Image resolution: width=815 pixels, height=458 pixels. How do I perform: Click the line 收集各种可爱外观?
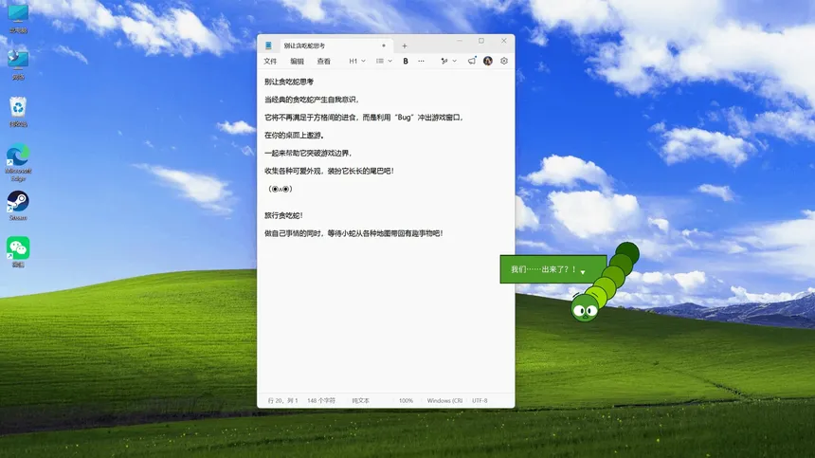329,171
